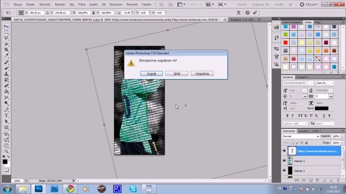Cancel transform with the circle-slash icon

click(248, 12)
